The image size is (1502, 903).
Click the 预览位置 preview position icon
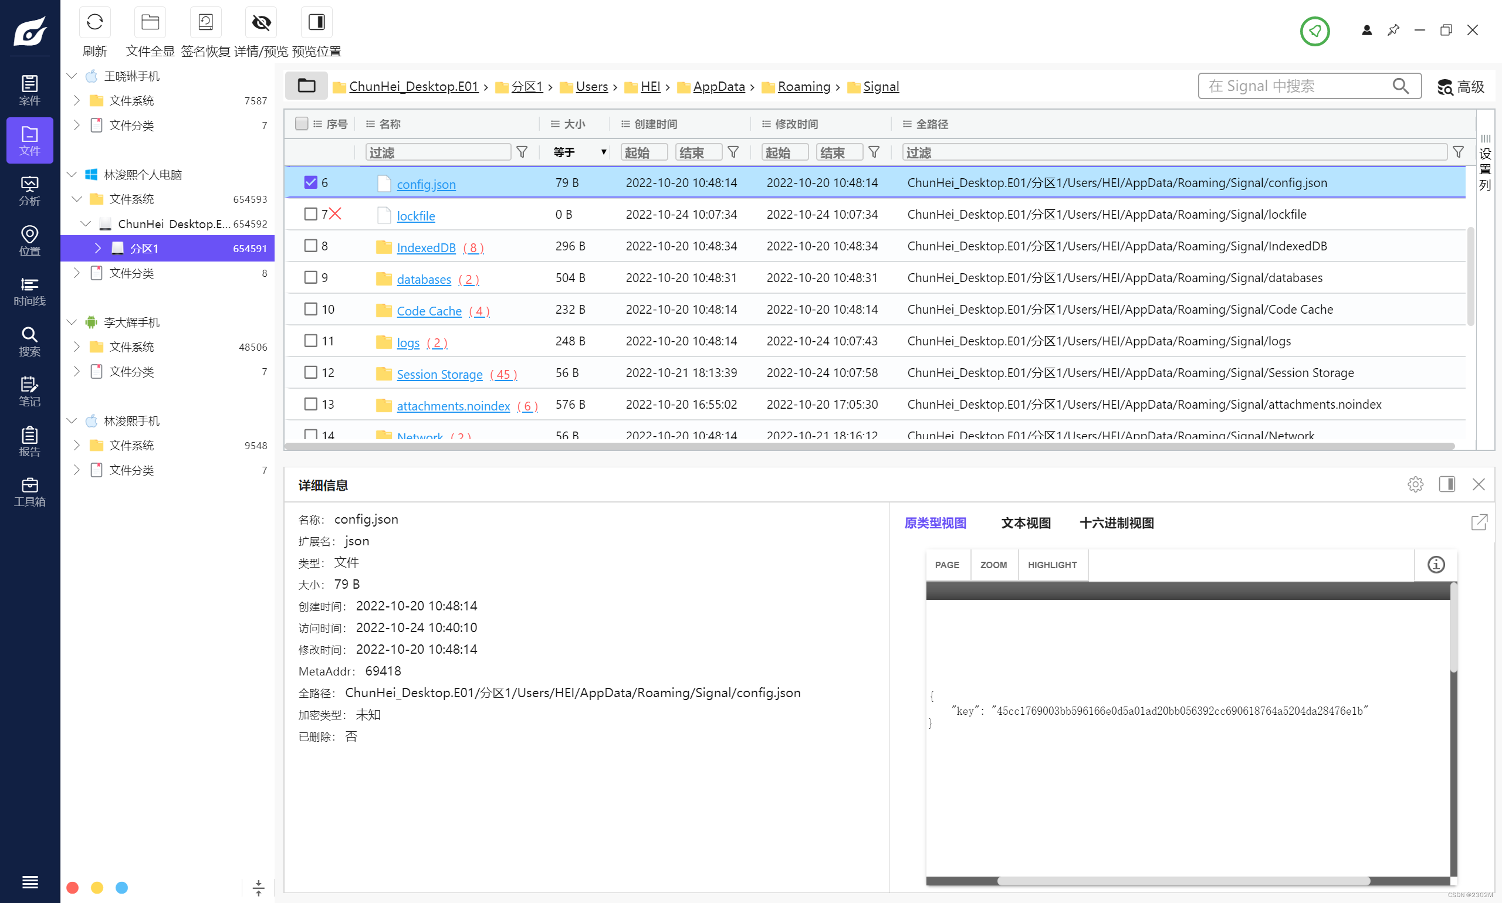click(x=317, y=23)
